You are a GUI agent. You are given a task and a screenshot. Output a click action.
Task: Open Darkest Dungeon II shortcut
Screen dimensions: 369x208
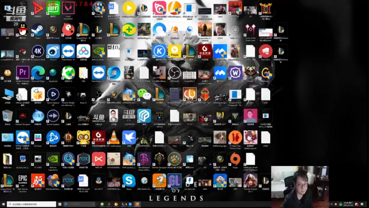coord(159,159)
